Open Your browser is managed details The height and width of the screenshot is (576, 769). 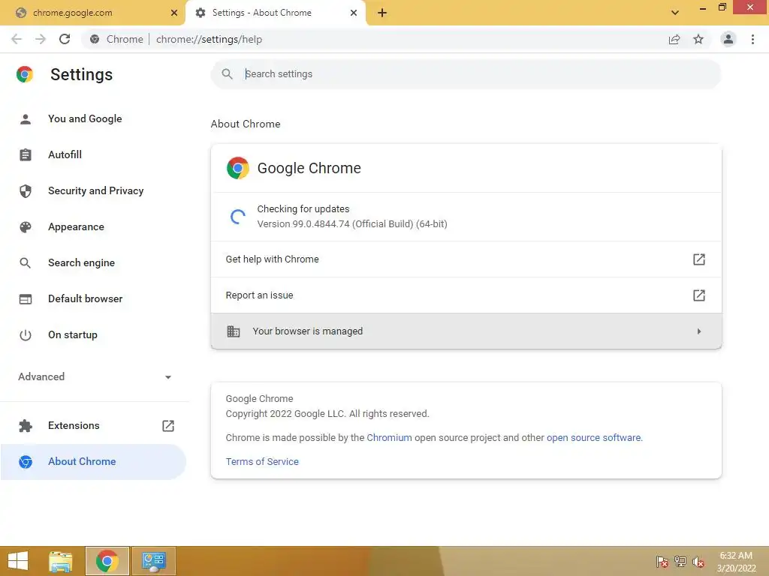466,331
